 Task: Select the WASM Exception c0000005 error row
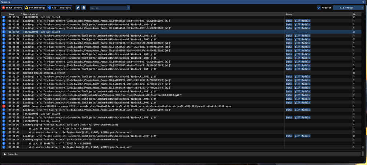coord(181,106)
